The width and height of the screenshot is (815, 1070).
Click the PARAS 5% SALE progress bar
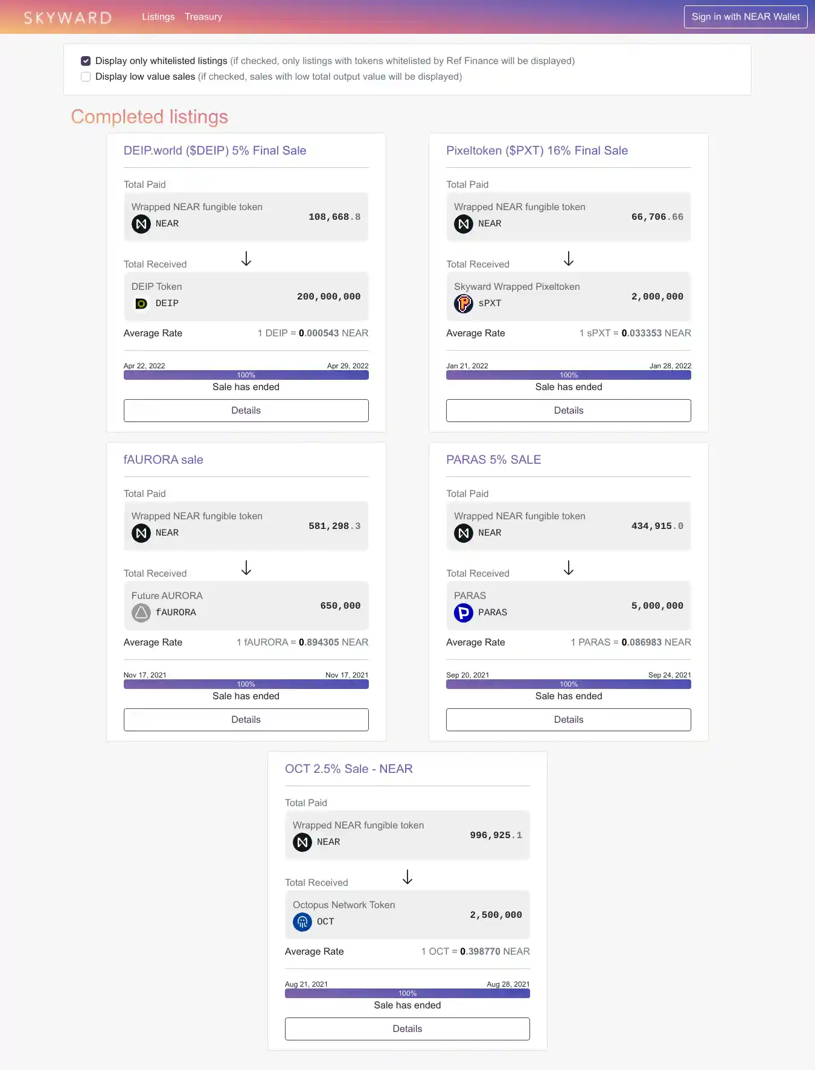[569, 684]
